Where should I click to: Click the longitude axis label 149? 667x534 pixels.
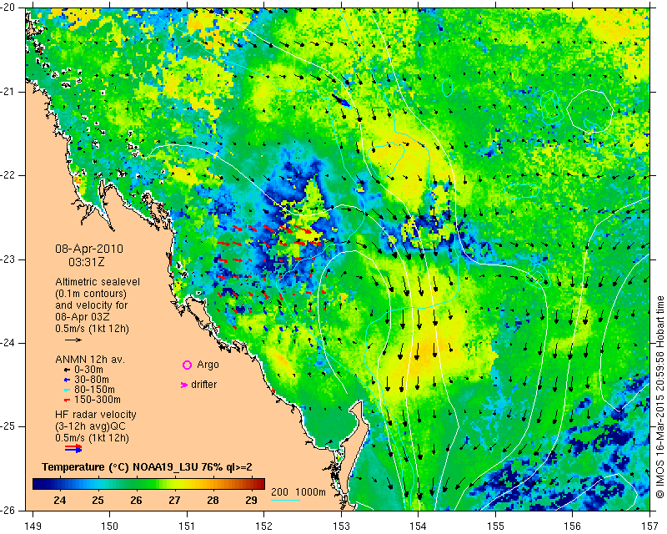[x=33, y=526]
